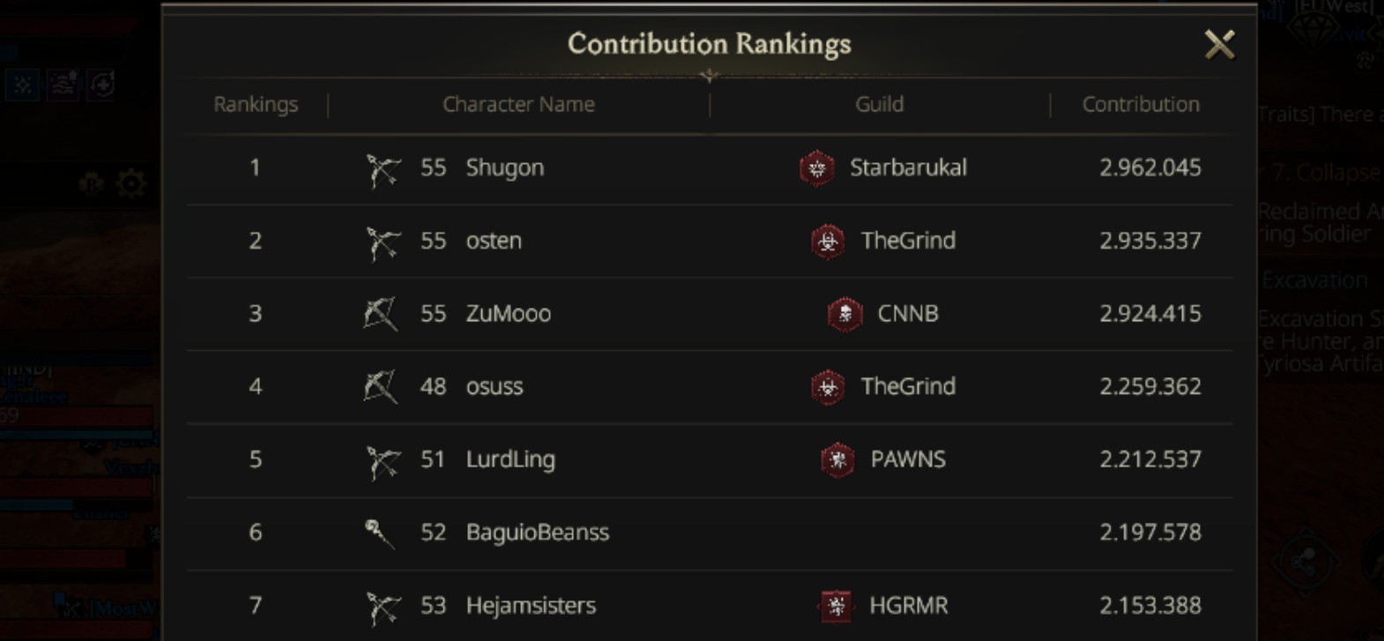
Task: Open the settings gear behind the panel
Action: (x=131, y=184)
